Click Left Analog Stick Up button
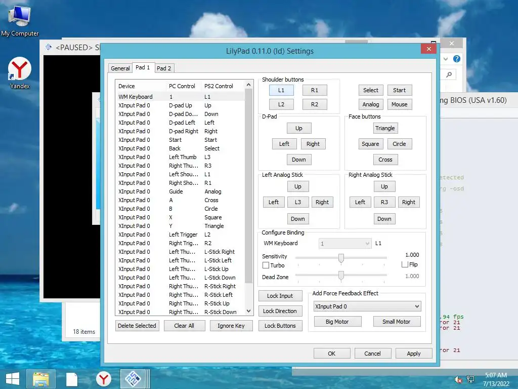Image resolution: width=518 pixels, height=389 pixels. tap(297, 186)
